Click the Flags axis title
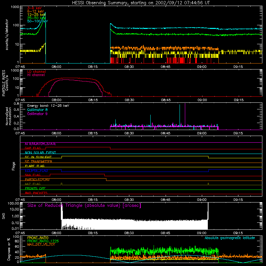266x266 pixels. 14,166
